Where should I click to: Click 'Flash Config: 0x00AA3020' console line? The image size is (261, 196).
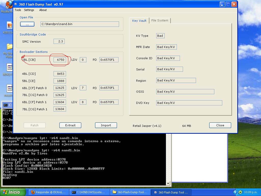[27, 166]
